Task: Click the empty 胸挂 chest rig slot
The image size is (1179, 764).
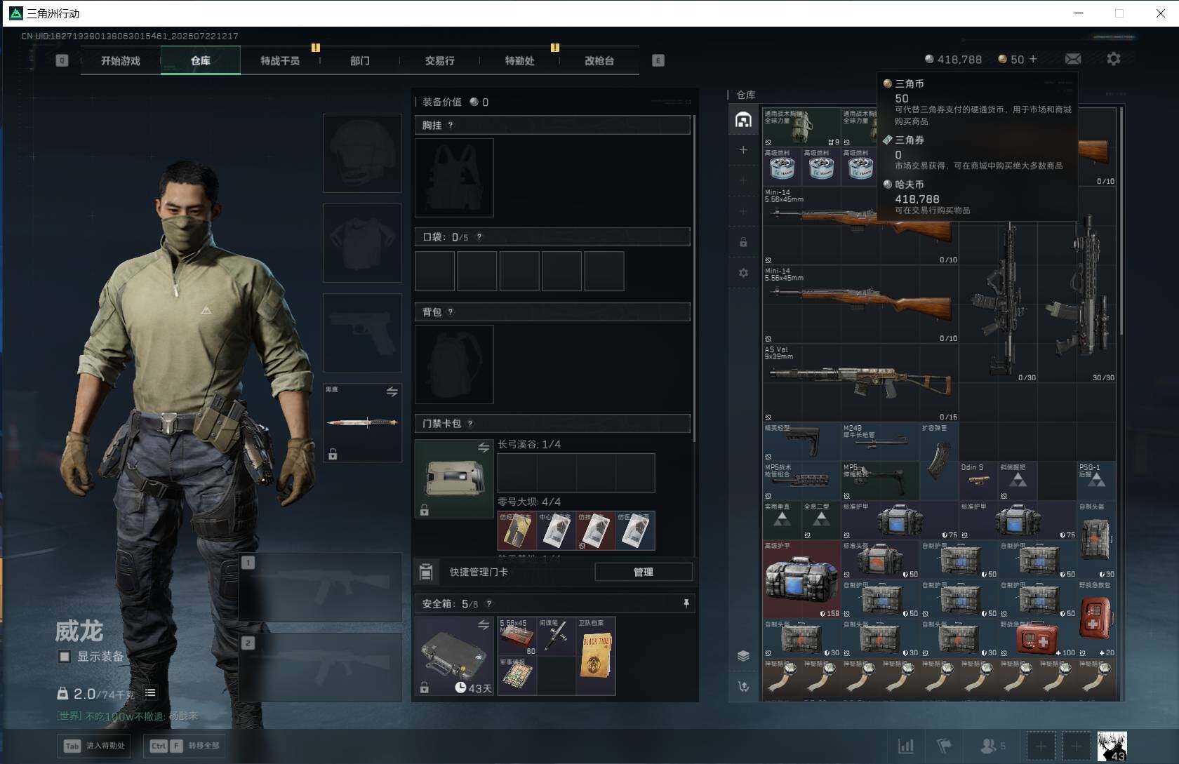Action: pyautogui.click(x=454, y=177)
